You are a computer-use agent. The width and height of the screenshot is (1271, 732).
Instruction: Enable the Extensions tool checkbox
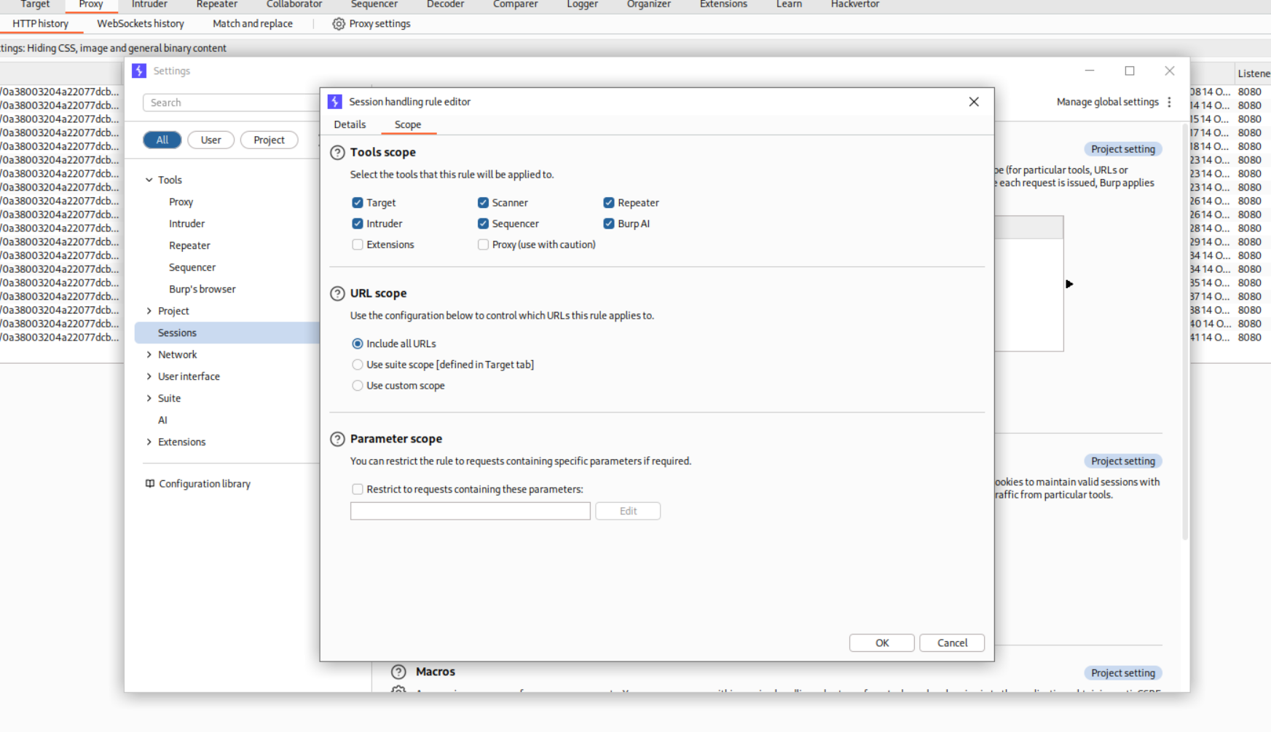pyautogui.click(x=358, y=245)
